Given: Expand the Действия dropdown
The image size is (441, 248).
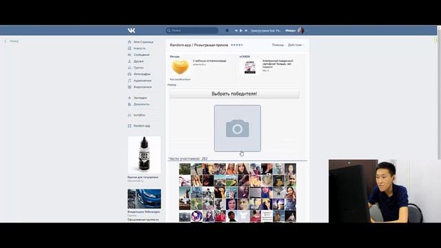Looking at the screenshot, I should [296, 45].
